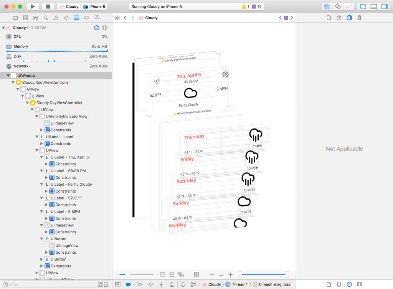Show the Size inspector ruler icon
This screenshot has width=393, height=289.
point(359,18)
